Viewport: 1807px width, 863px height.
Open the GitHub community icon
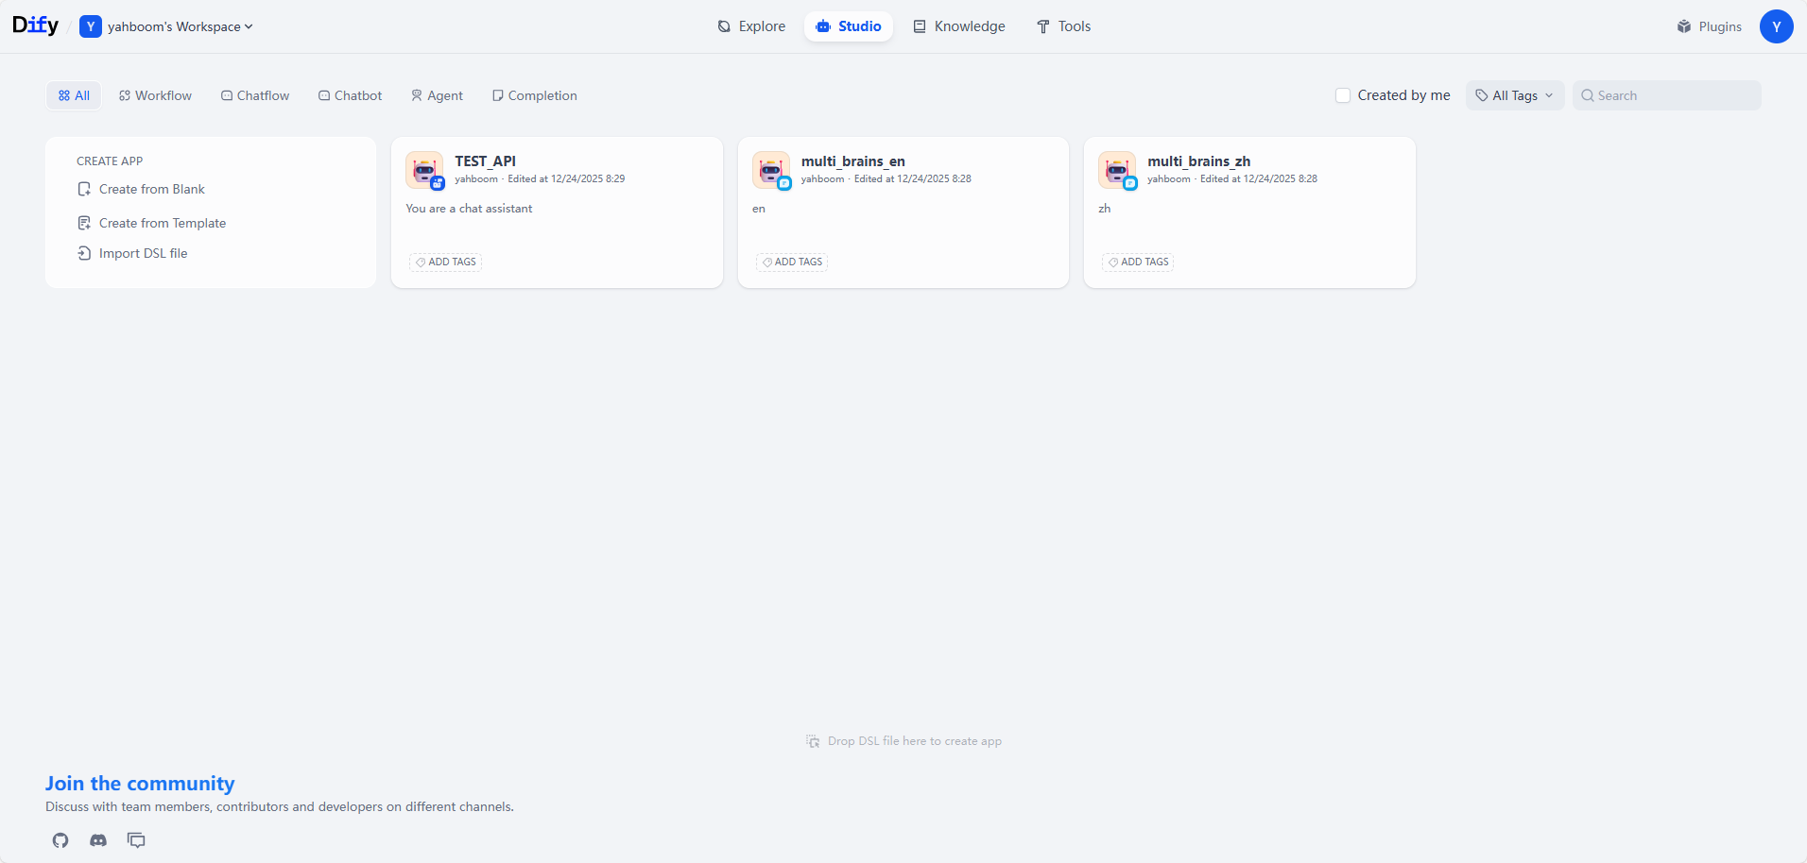click(x=60, y=840)
